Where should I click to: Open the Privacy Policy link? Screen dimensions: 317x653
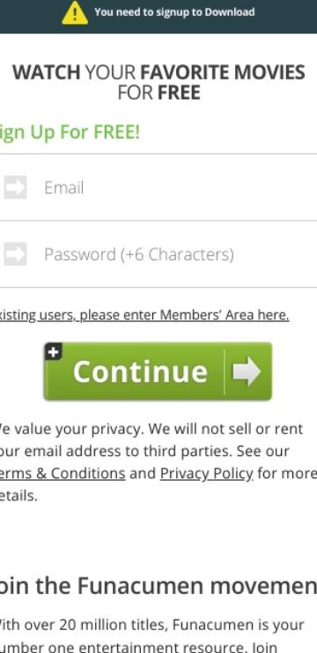click(x=206, y=474)
